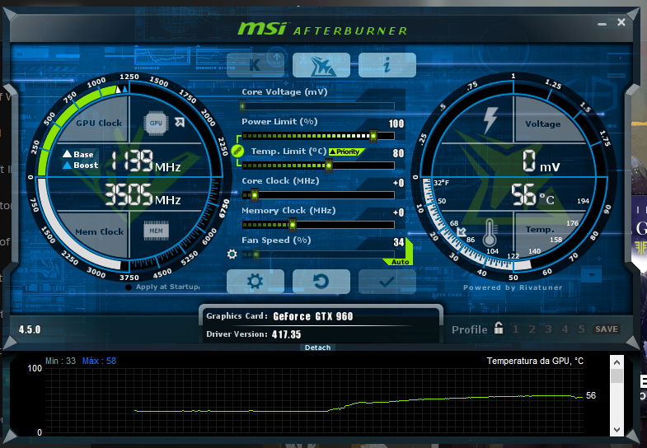
Task: Toggle profile lock padlock icon
Action: (x=499, y=328)
